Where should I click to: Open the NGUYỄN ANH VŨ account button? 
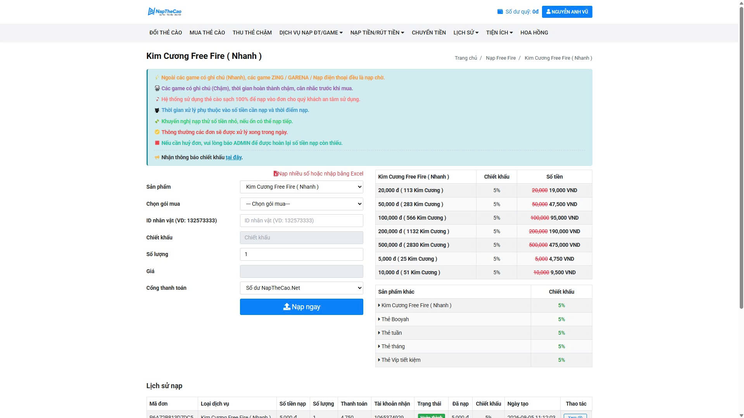(567, 12)
